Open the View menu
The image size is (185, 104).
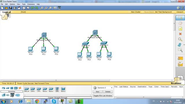[18, 4]
